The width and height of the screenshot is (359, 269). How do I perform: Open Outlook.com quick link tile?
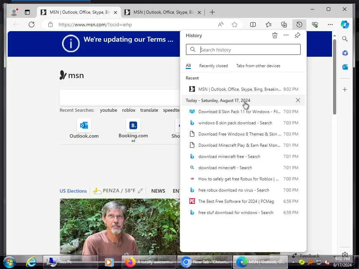click(84, 129)
